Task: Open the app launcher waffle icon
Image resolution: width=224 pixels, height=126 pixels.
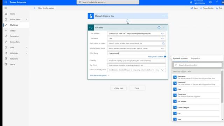Action: pyautogui.click(x=6, y=2)
